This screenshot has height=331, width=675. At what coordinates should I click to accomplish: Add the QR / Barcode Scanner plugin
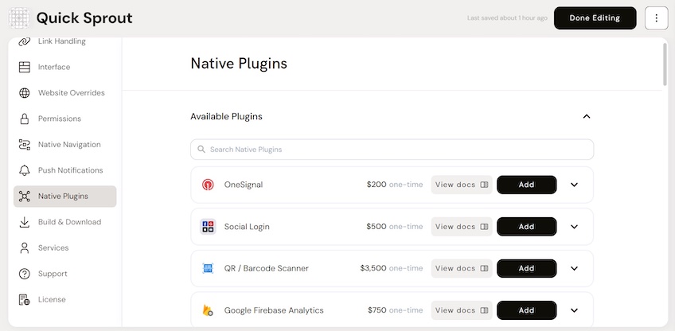pyautogui.click(x=526, y=268)
